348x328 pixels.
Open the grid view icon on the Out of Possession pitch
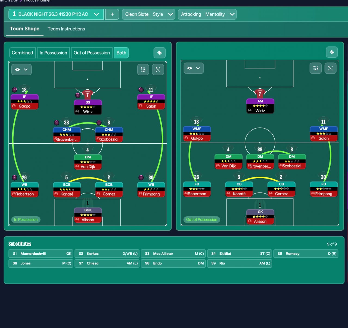[316, 68]
